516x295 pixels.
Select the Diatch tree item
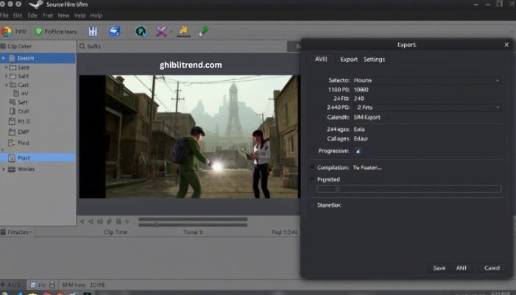[38, 58]
